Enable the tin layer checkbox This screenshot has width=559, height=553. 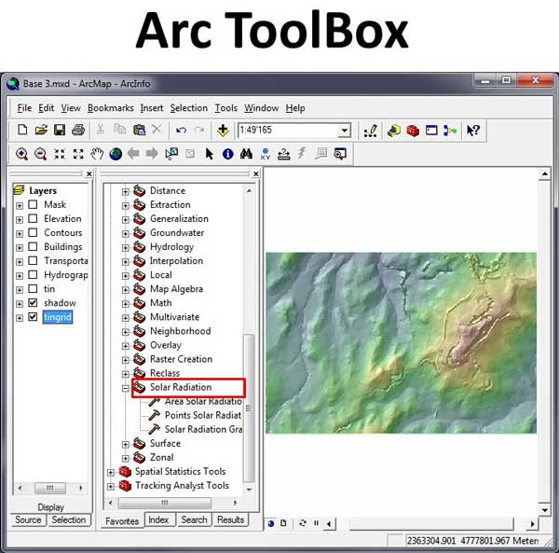[33, 289]
